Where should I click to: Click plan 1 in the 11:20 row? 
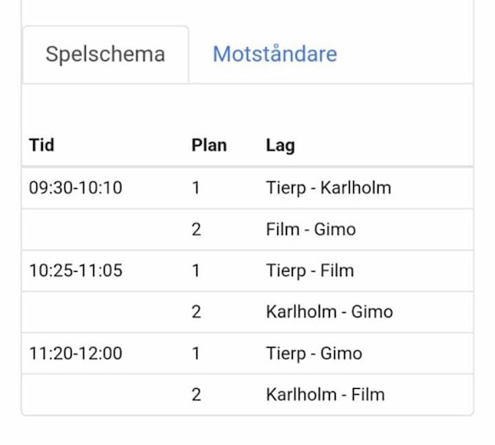(196, 354)
